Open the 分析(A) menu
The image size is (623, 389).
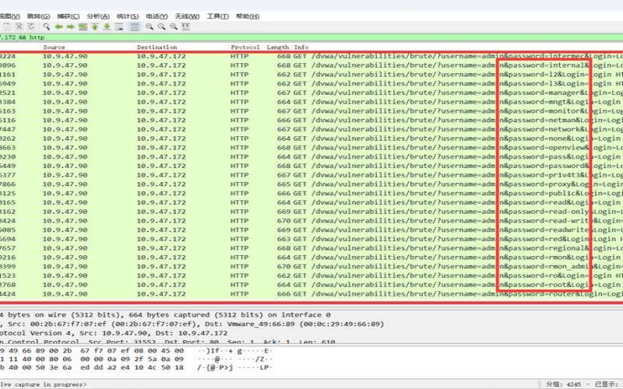coord(98,16)
